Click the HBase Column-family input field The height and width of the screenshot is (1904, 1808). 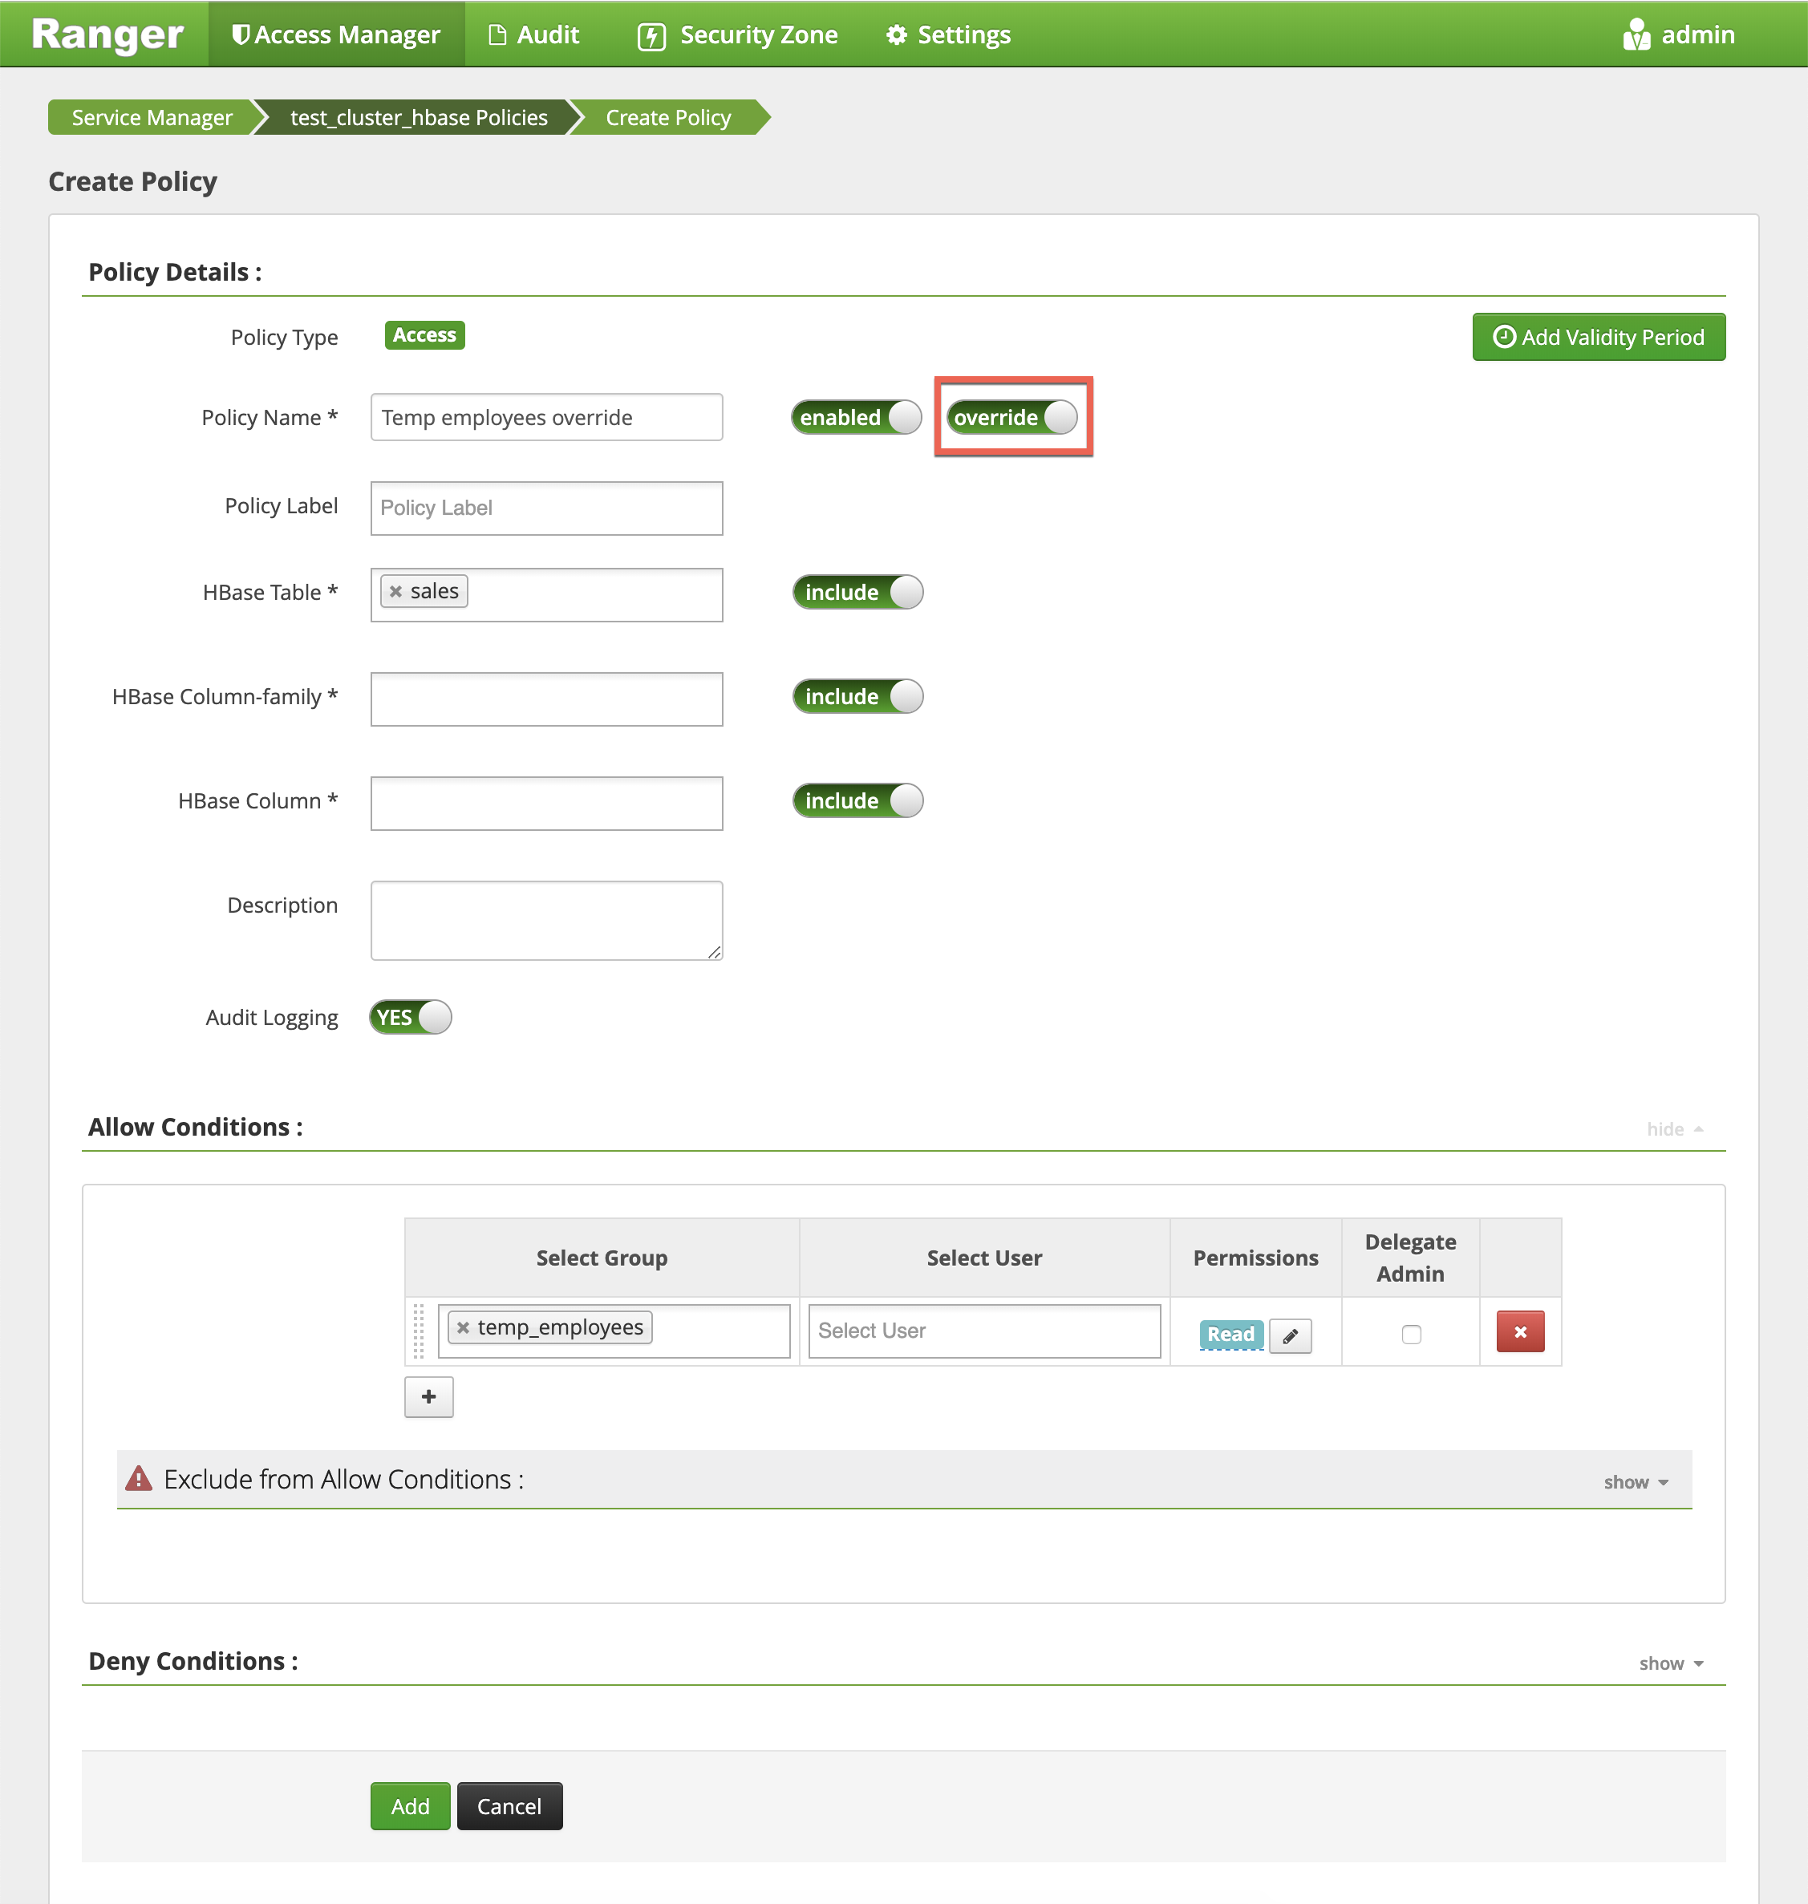click(x=545, y=696)
